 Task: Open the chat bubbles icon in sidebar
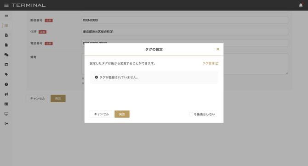click(x=6, y=55)
